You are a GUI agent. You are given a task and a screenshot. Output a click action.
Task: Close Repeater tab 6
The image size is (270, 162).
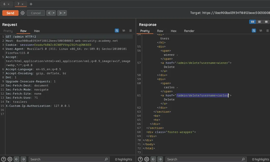click(x=8, y=4)
